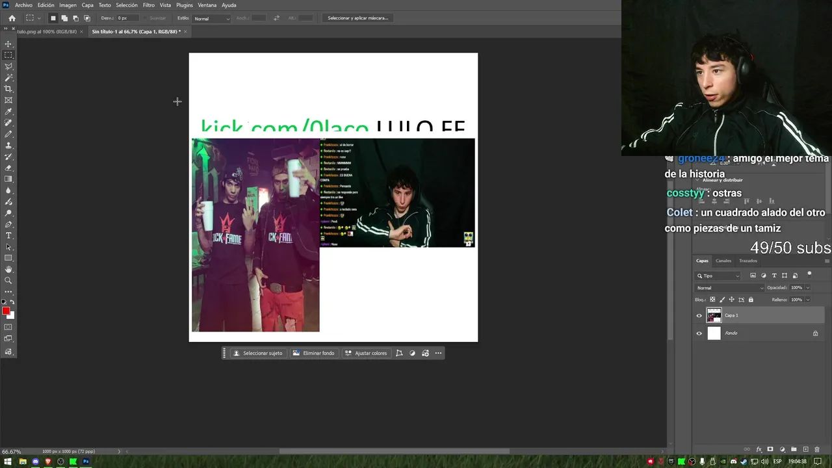Add layer style fx icon
The image size is (832, 468).
tap(759, 449)
